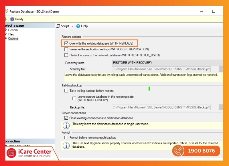Uncheck Close existing connections to destination database

pos(66,118)
